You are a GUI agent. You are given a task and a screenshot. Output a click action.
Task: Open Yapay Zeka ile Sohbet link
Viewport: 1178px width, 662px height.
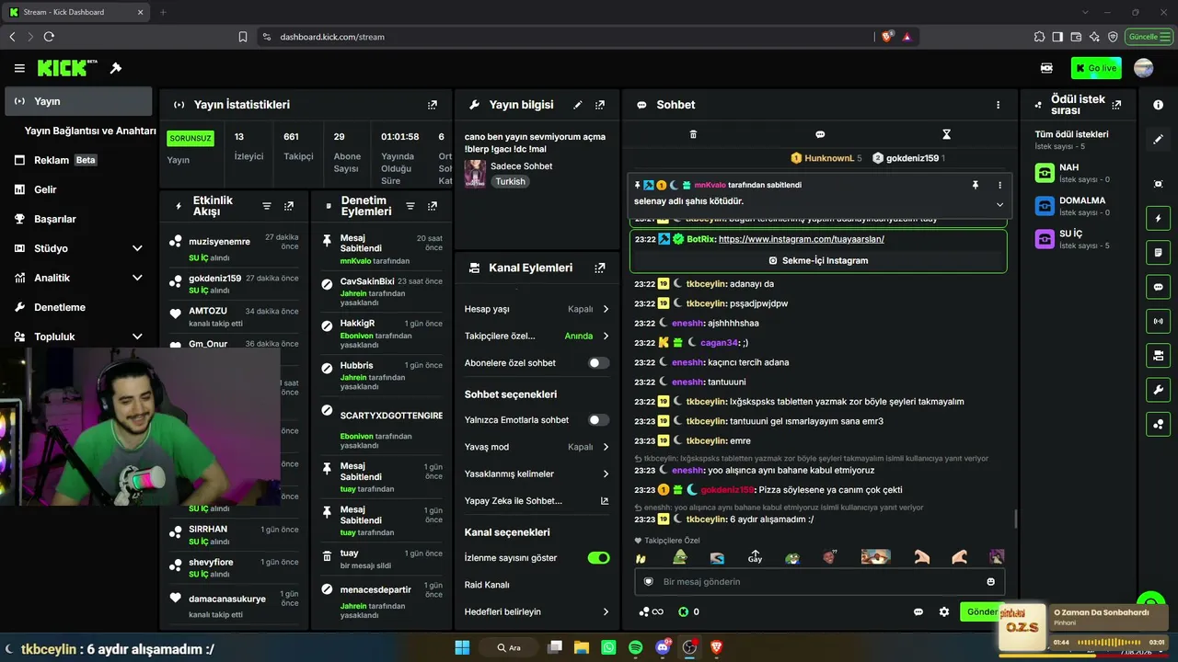click(x=537, y=500)
